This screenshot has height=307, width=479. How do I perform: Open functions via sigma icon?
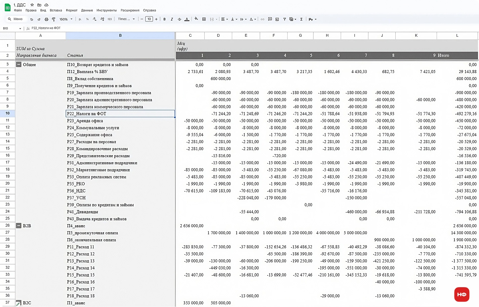point(301,19)
